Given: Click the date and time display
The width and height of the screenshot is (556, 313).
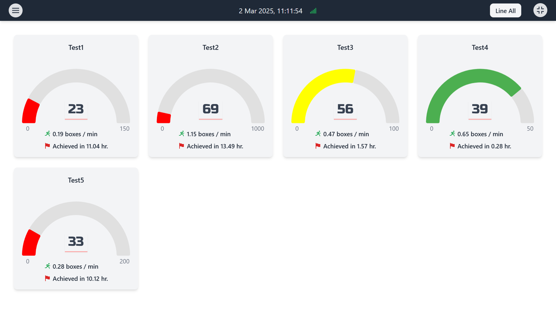Looking at the screenshot, I should (x=270, y=11).
